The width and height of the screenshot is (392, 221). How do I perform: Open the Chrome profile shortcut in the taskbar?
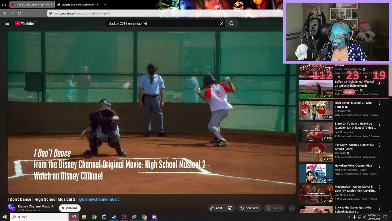point(144,217)
